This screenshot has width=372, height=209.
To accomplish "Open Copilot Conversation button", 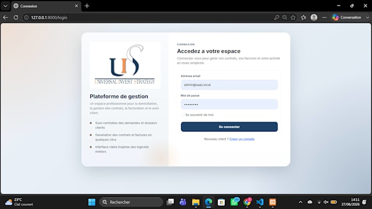I will coord(347,17).
